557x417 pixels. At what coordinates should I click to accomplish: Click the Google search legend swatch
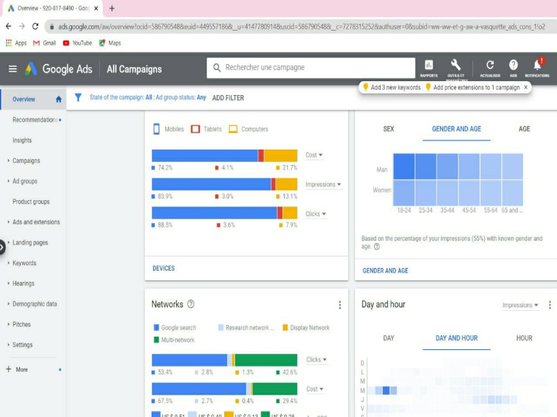click(157, 327)
